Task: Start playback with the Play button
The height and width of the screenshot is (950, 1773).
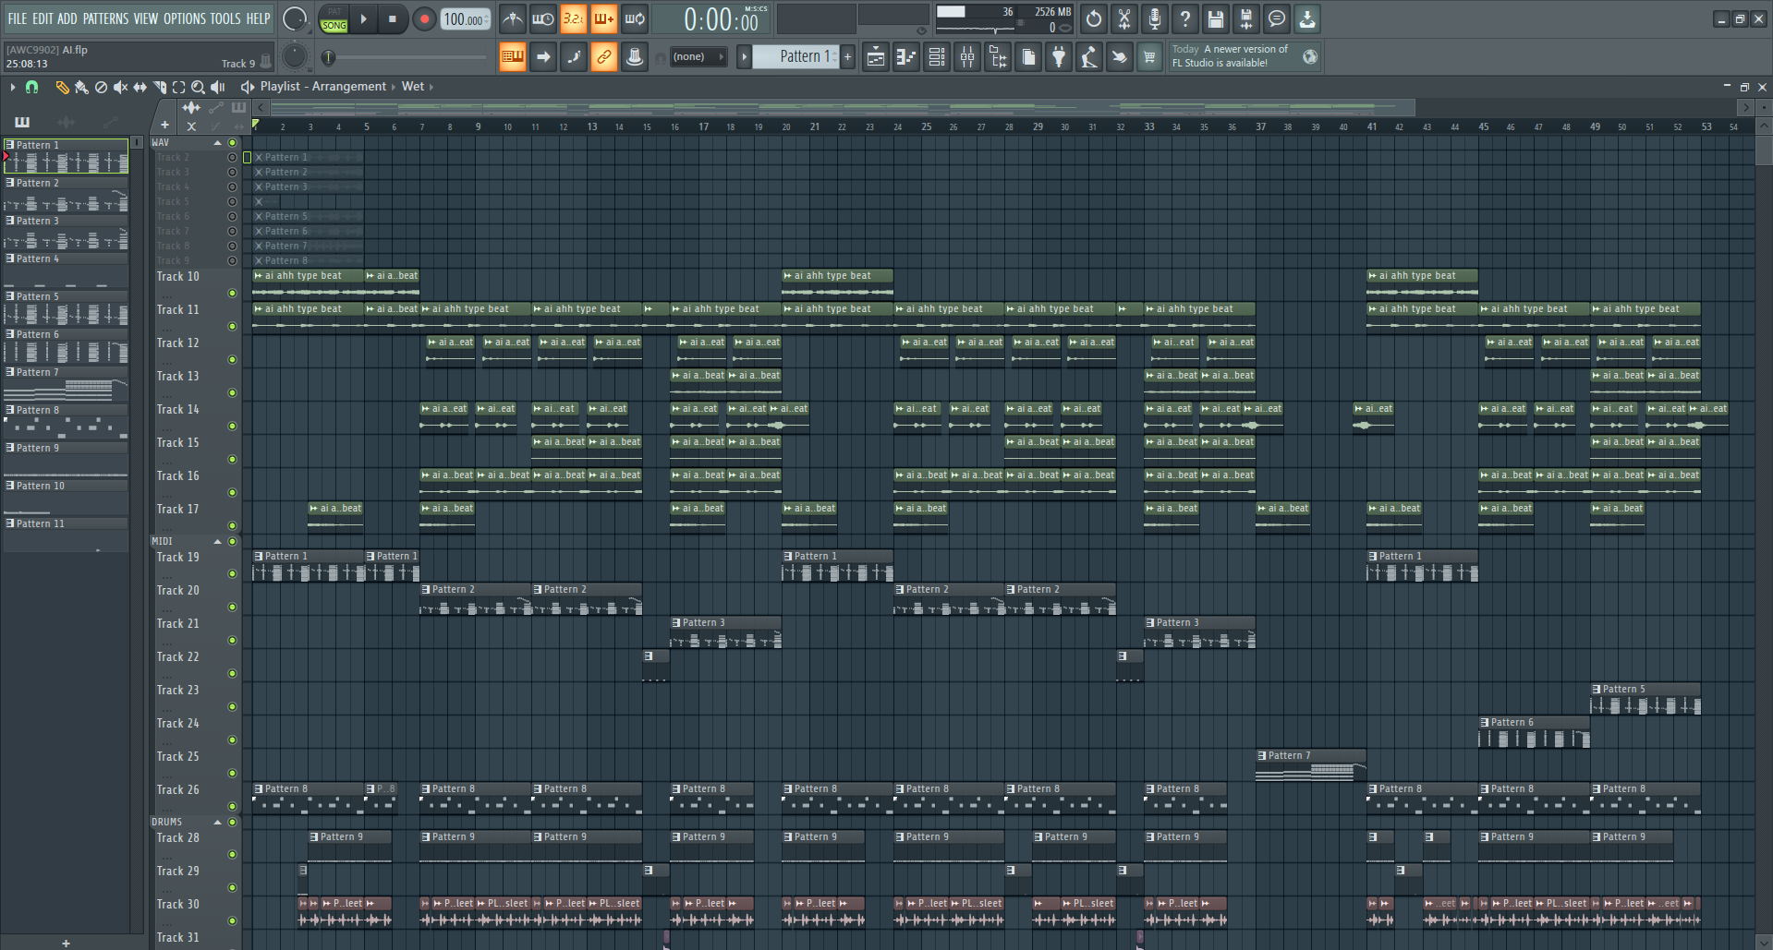Action: tap(363, 18)
